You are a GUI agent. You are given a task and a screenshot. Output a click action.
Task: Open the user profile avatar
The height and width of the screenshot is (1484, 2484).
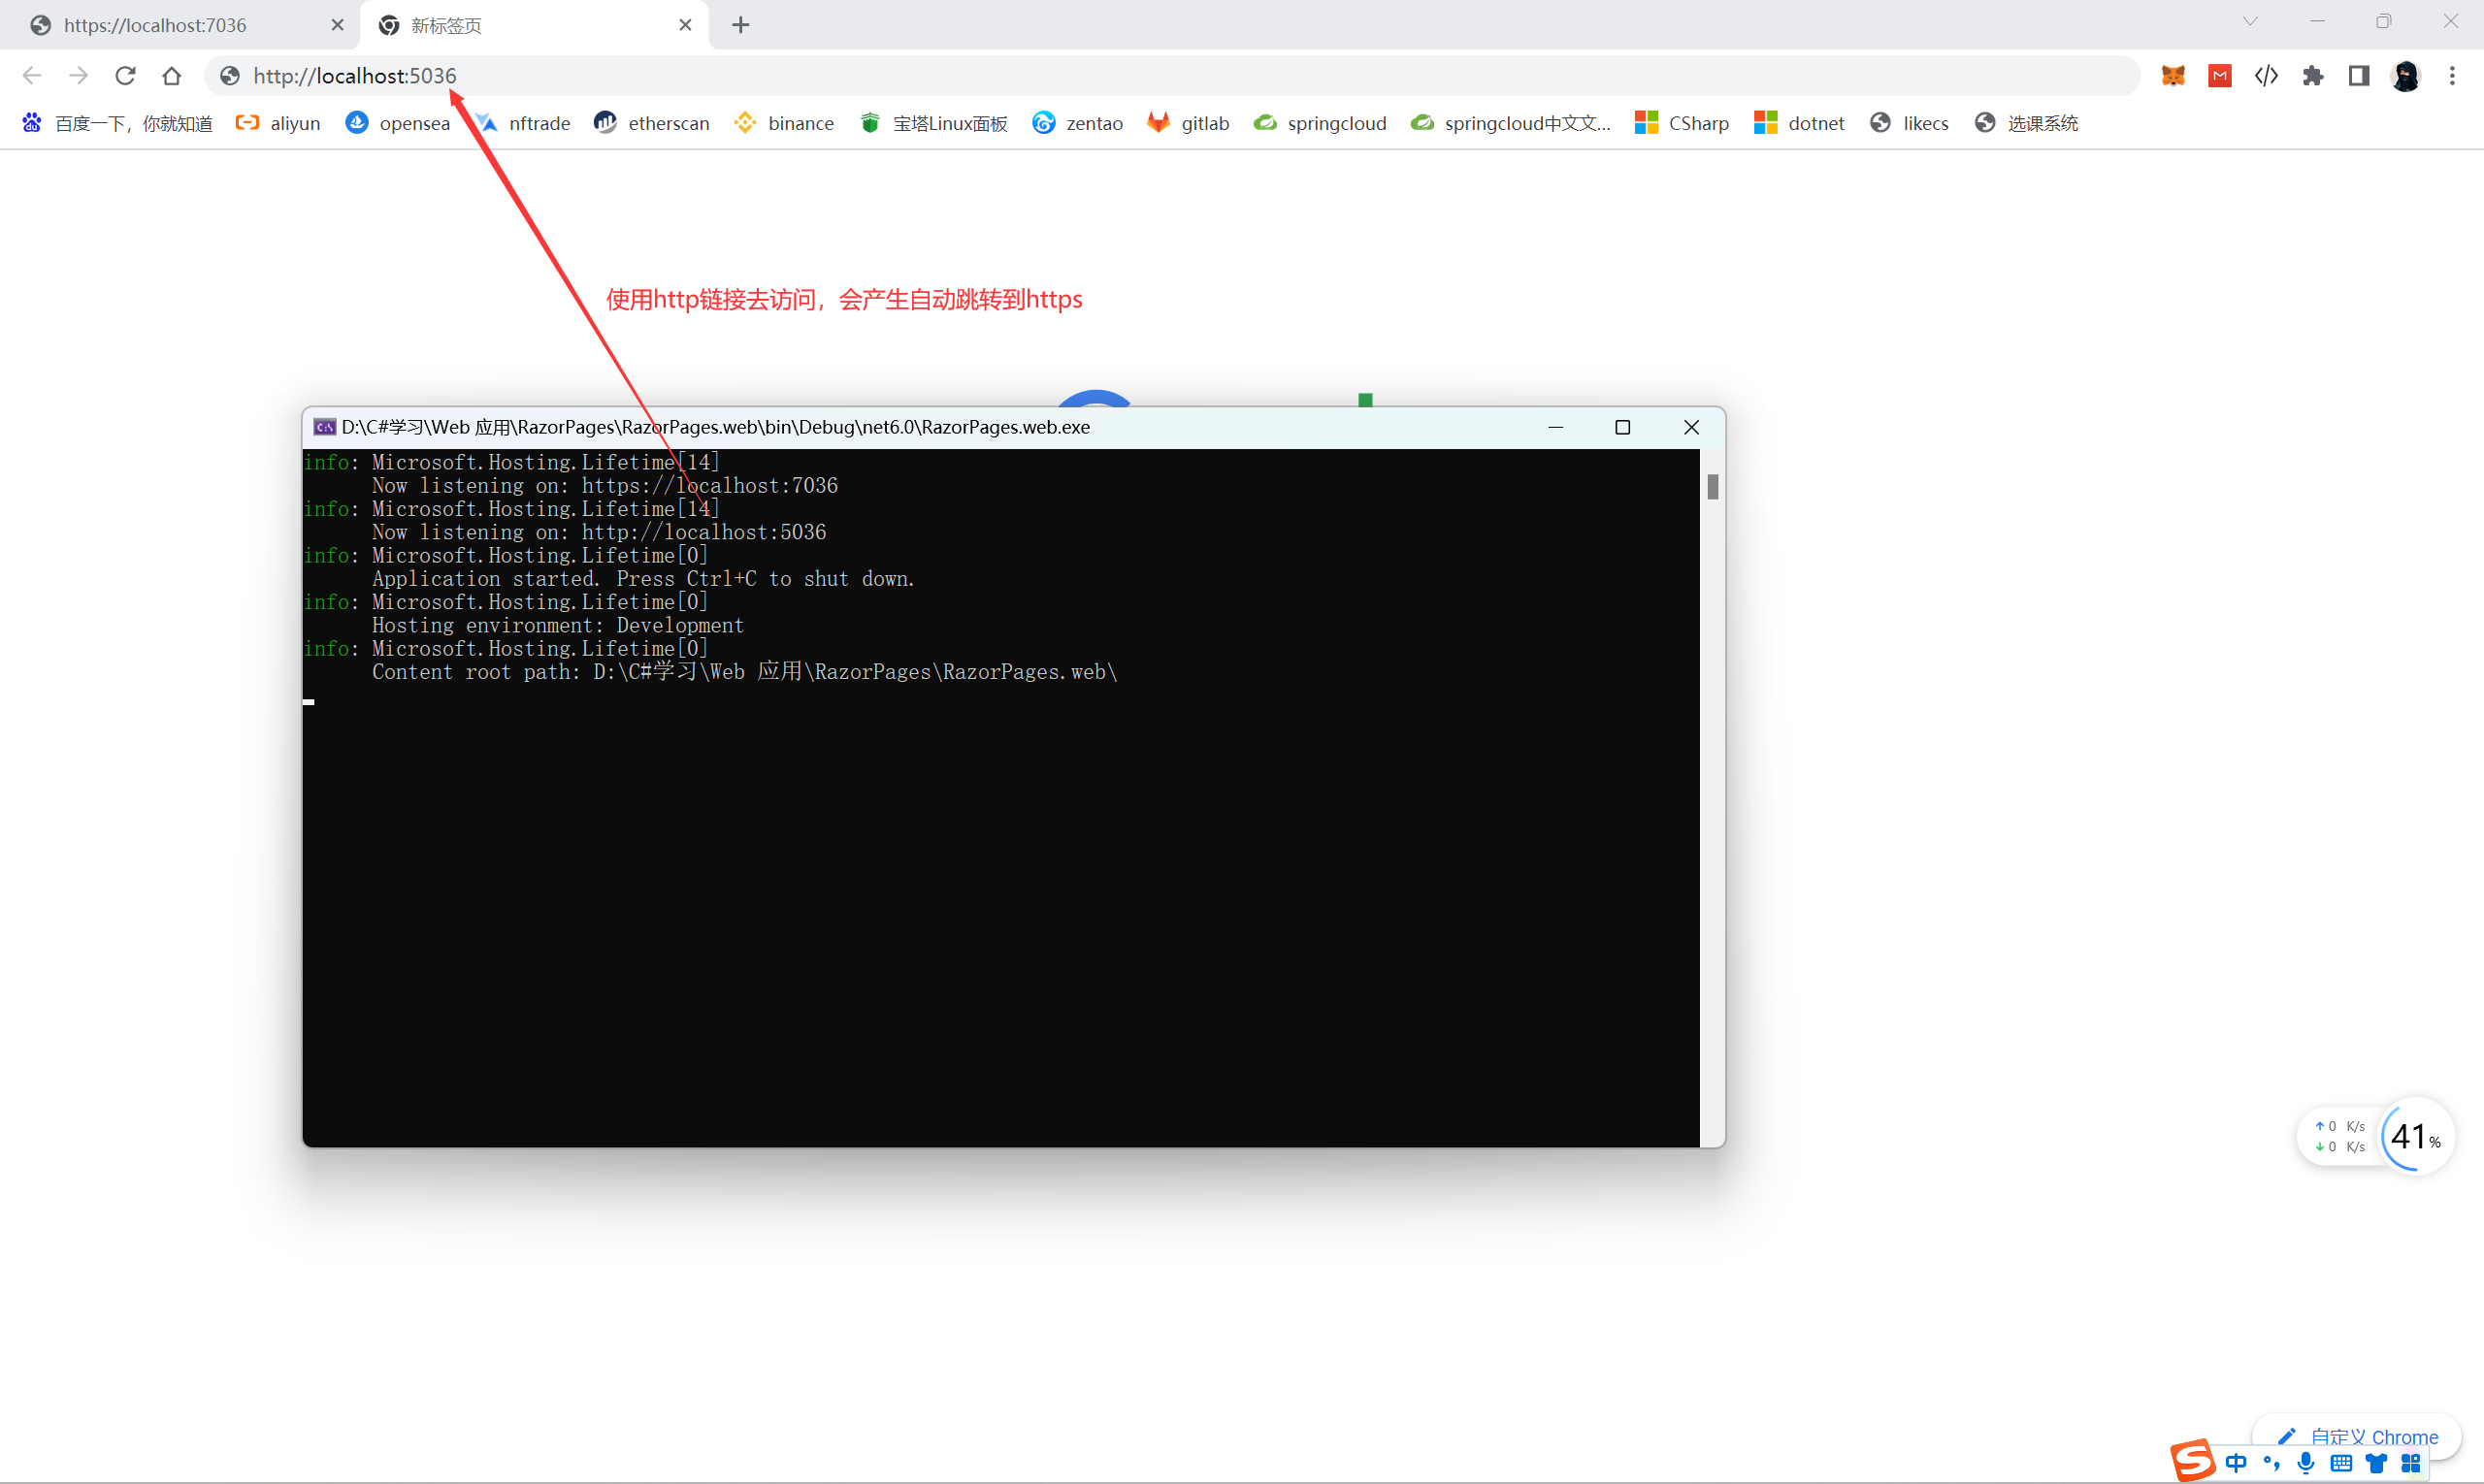(2405, 76)
